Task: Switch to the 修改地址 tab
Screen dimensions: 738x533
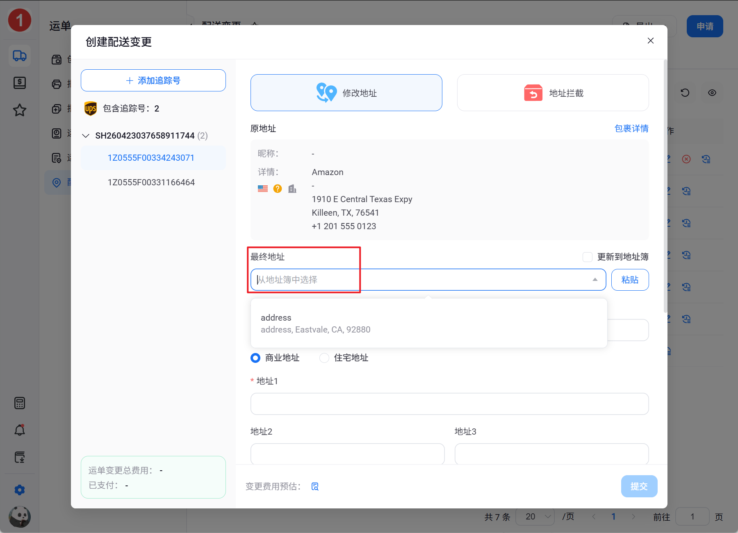Action: 346,93
